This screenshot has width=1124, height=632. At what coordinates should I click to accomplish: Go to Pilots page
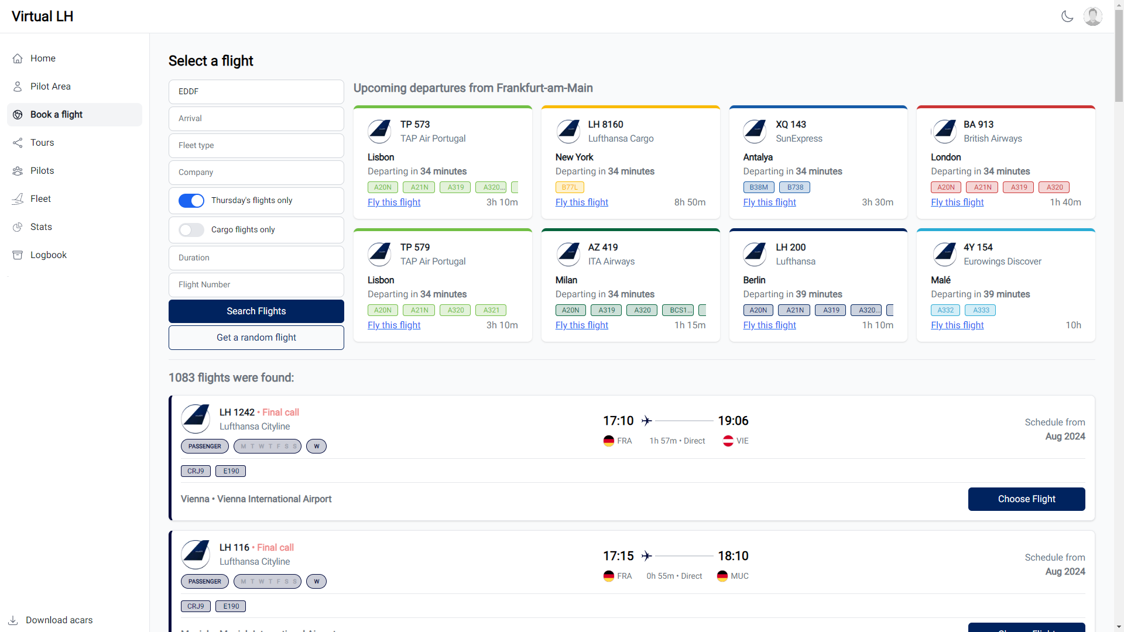(x=74, y=171)
